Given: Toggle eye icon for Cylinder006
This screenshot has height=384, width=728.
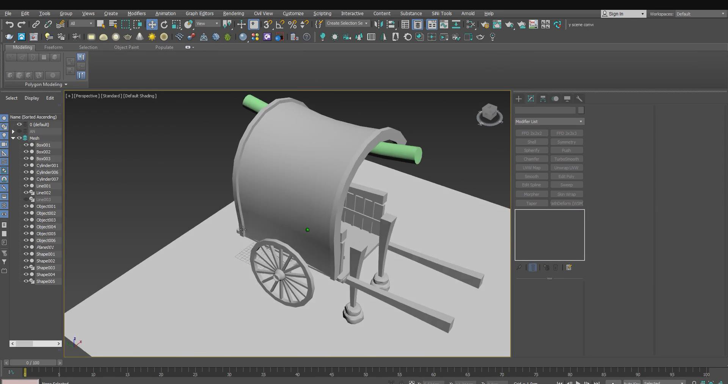Looking at the screenshot, I should click(26, 172).
